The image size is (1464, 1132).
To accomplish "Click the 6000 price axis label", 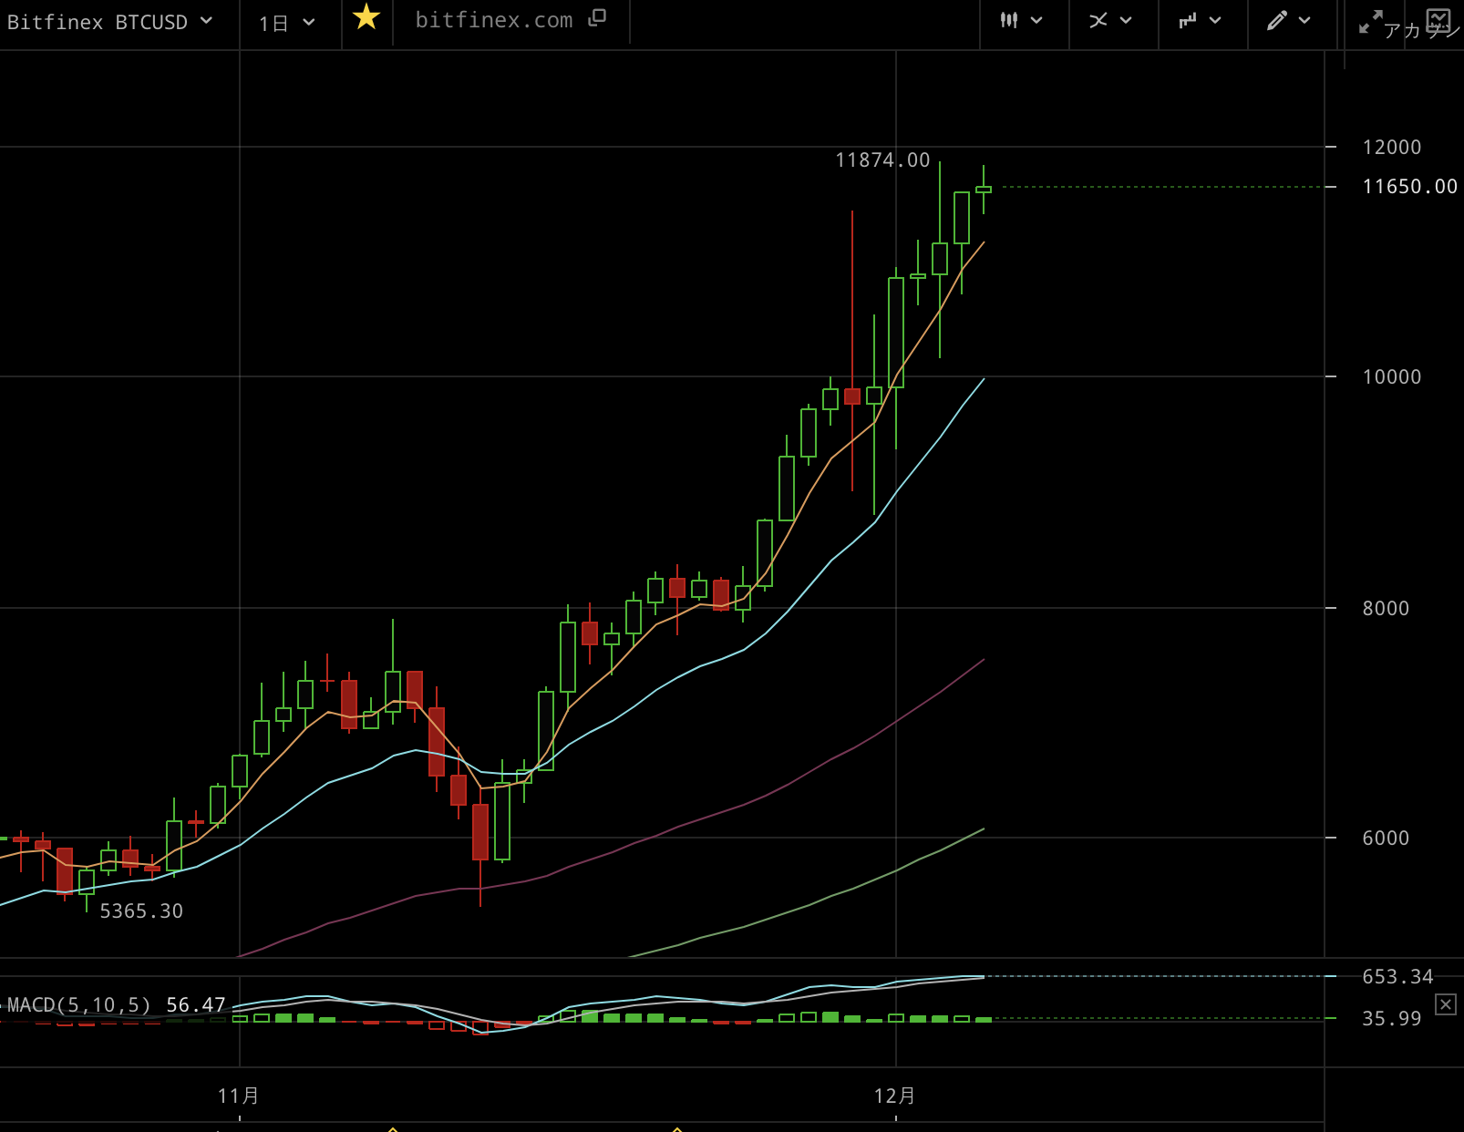I will (1386, 838).
